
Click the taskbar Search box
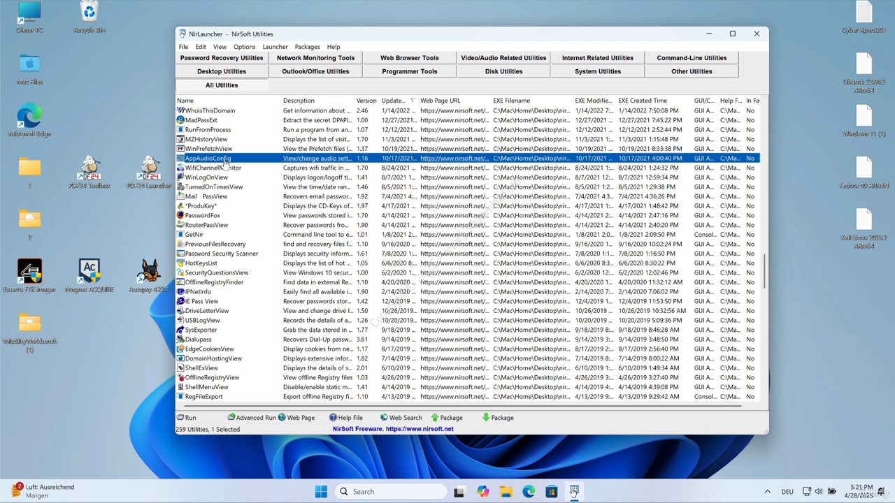(x=390, y=492)
